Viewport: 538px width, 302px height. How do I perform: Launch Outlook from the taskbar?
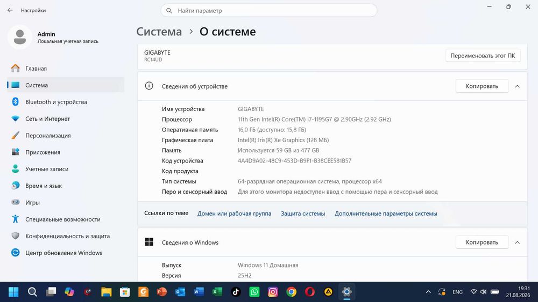click(x=180, y=292)
